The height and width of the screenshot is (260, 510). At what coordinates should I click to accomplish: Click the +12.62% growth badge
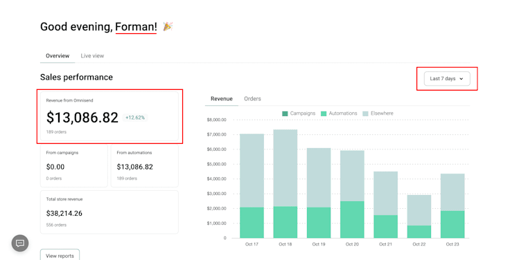[135, 118]
